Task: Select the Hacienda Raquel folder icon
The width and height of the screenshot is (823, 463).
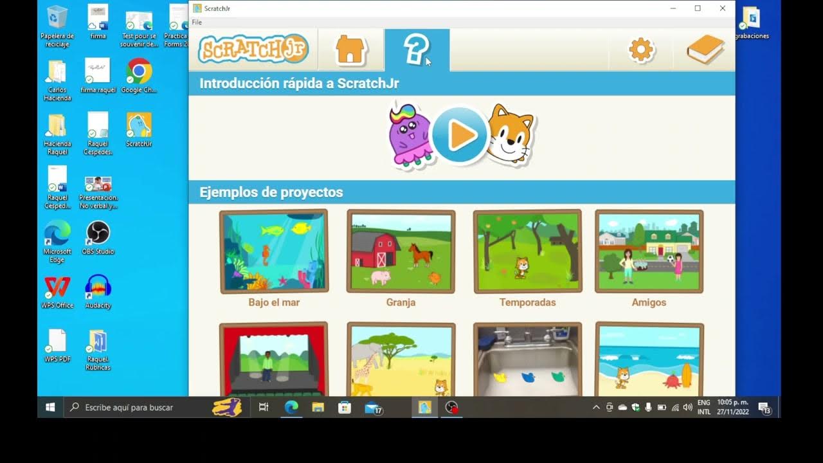Action: (x=57, y=134)
